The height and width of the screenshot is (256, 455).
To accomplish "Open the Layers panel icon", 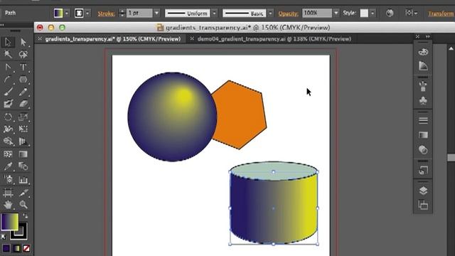I will [x=423, y=191].
